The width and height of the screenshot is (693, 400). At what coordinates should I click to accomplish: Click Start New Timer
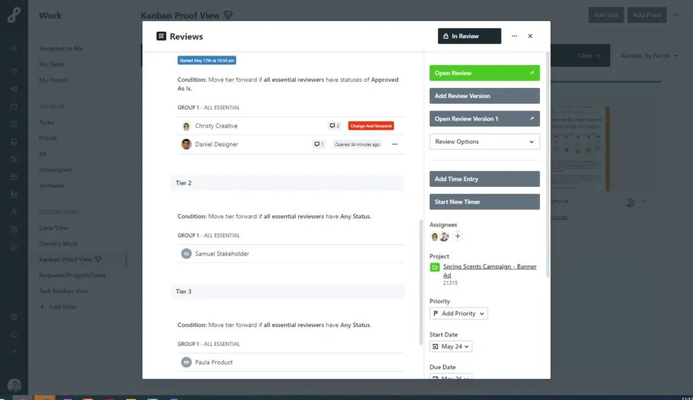[x=485, y=202]
